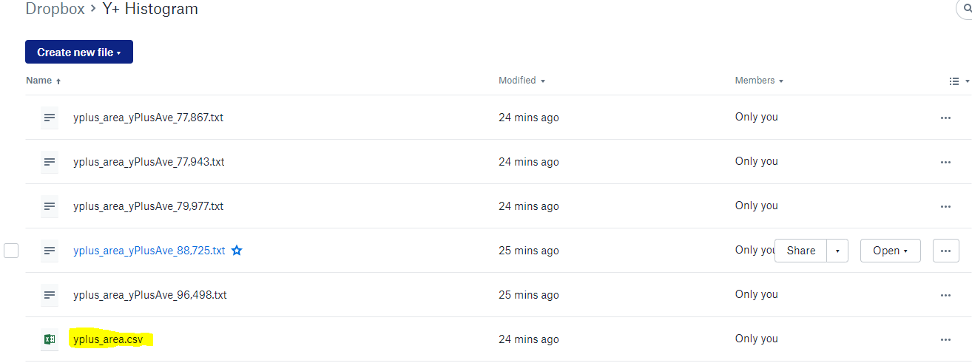Star the yplus_area_yPlusAve_88,725.txt file

click(x=237, y=251)
